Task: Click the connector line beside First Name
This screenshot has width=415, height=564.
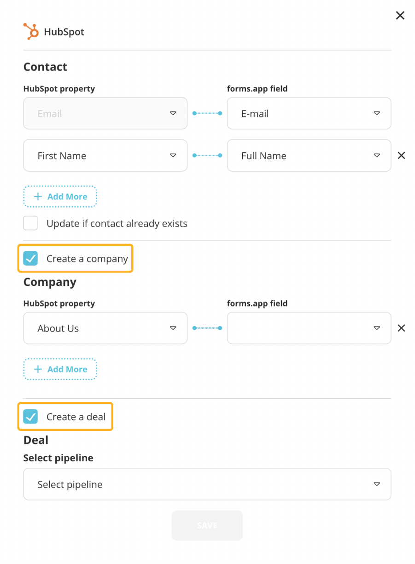Action: click(207, 156)
